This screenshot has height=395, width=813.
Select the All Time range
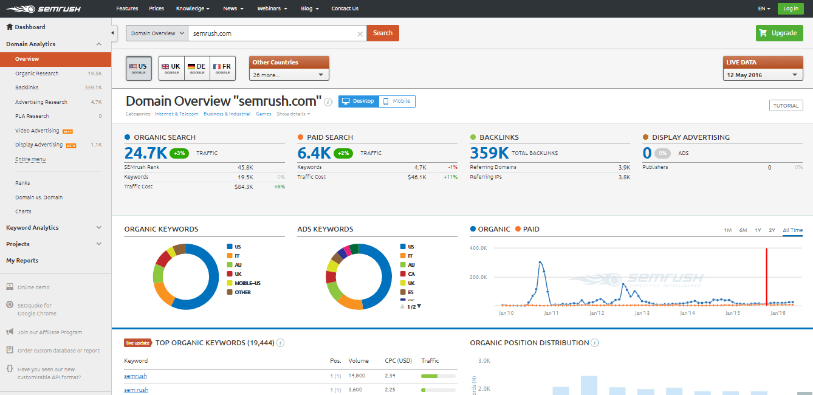point(792,230)
